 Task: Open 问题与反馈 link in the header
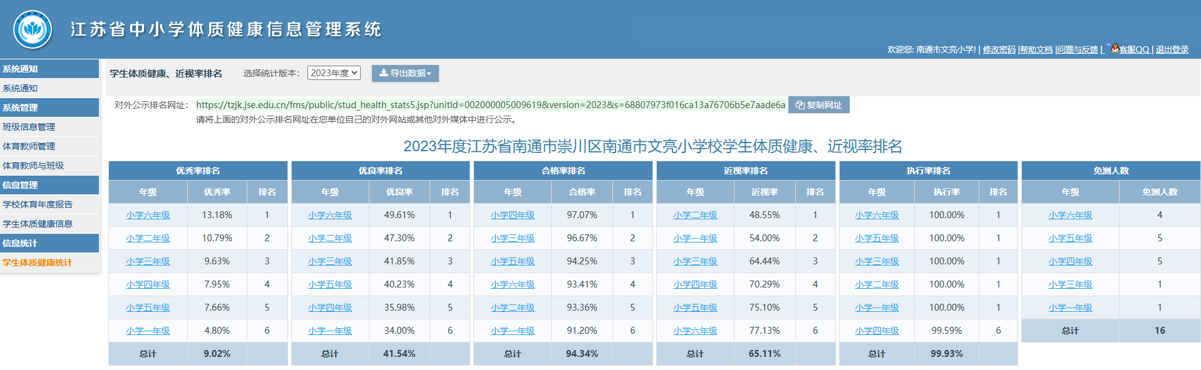pos(1078,49)
